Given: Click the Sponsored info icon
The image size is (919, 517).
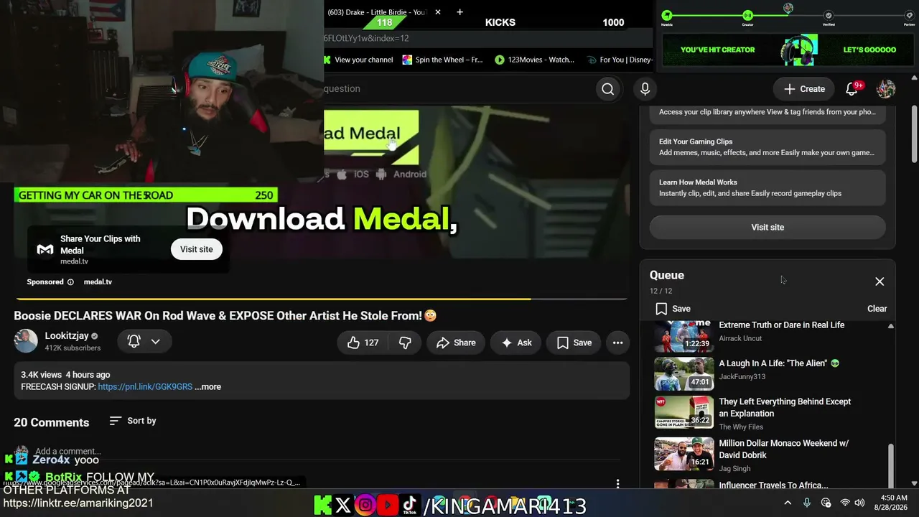Looking at the screenshot, I should [70, 282].
